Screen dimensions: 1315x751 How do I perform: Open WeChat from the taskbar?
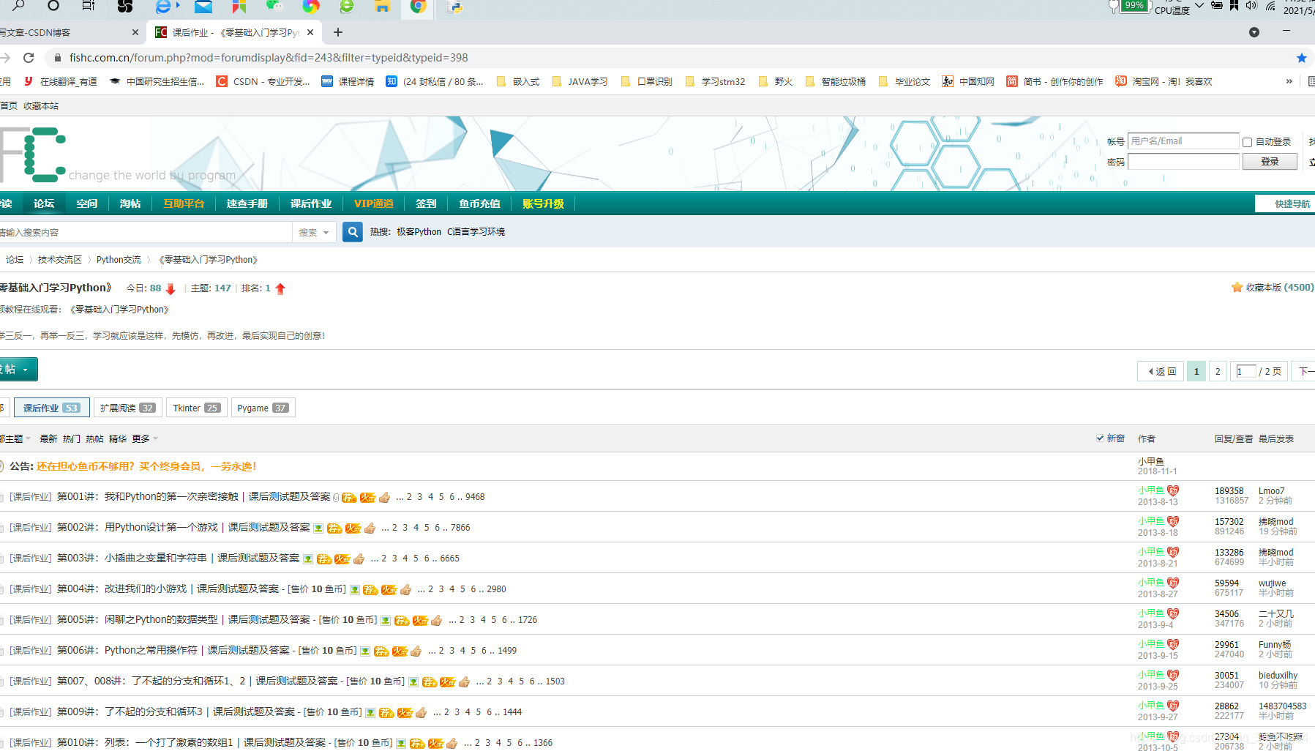pos(274,6)
